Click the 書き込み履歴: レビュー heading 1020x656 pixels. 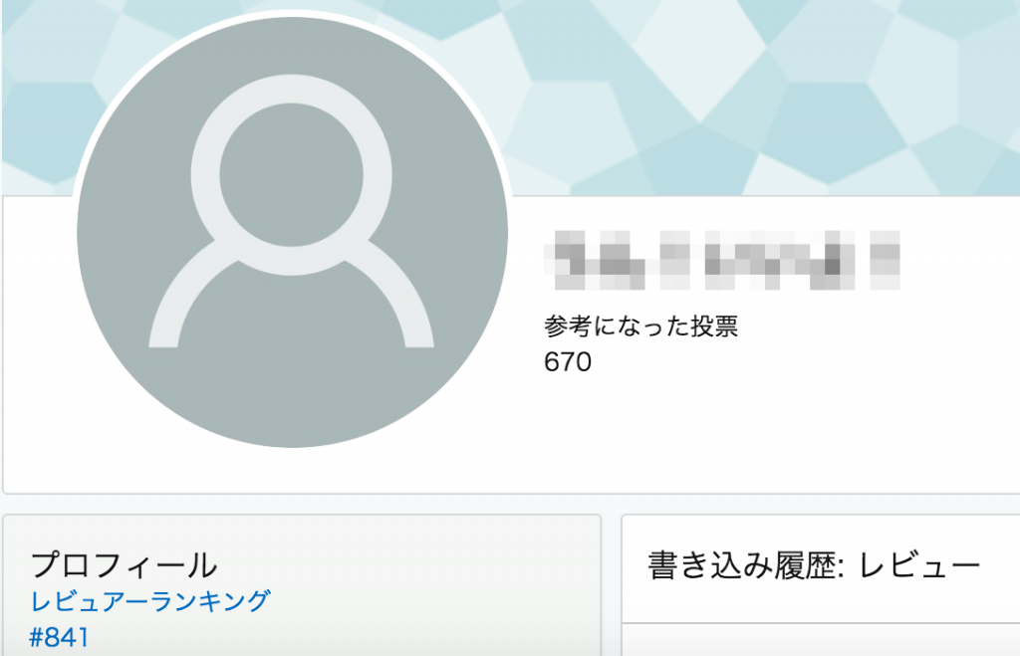pos(813,564)
